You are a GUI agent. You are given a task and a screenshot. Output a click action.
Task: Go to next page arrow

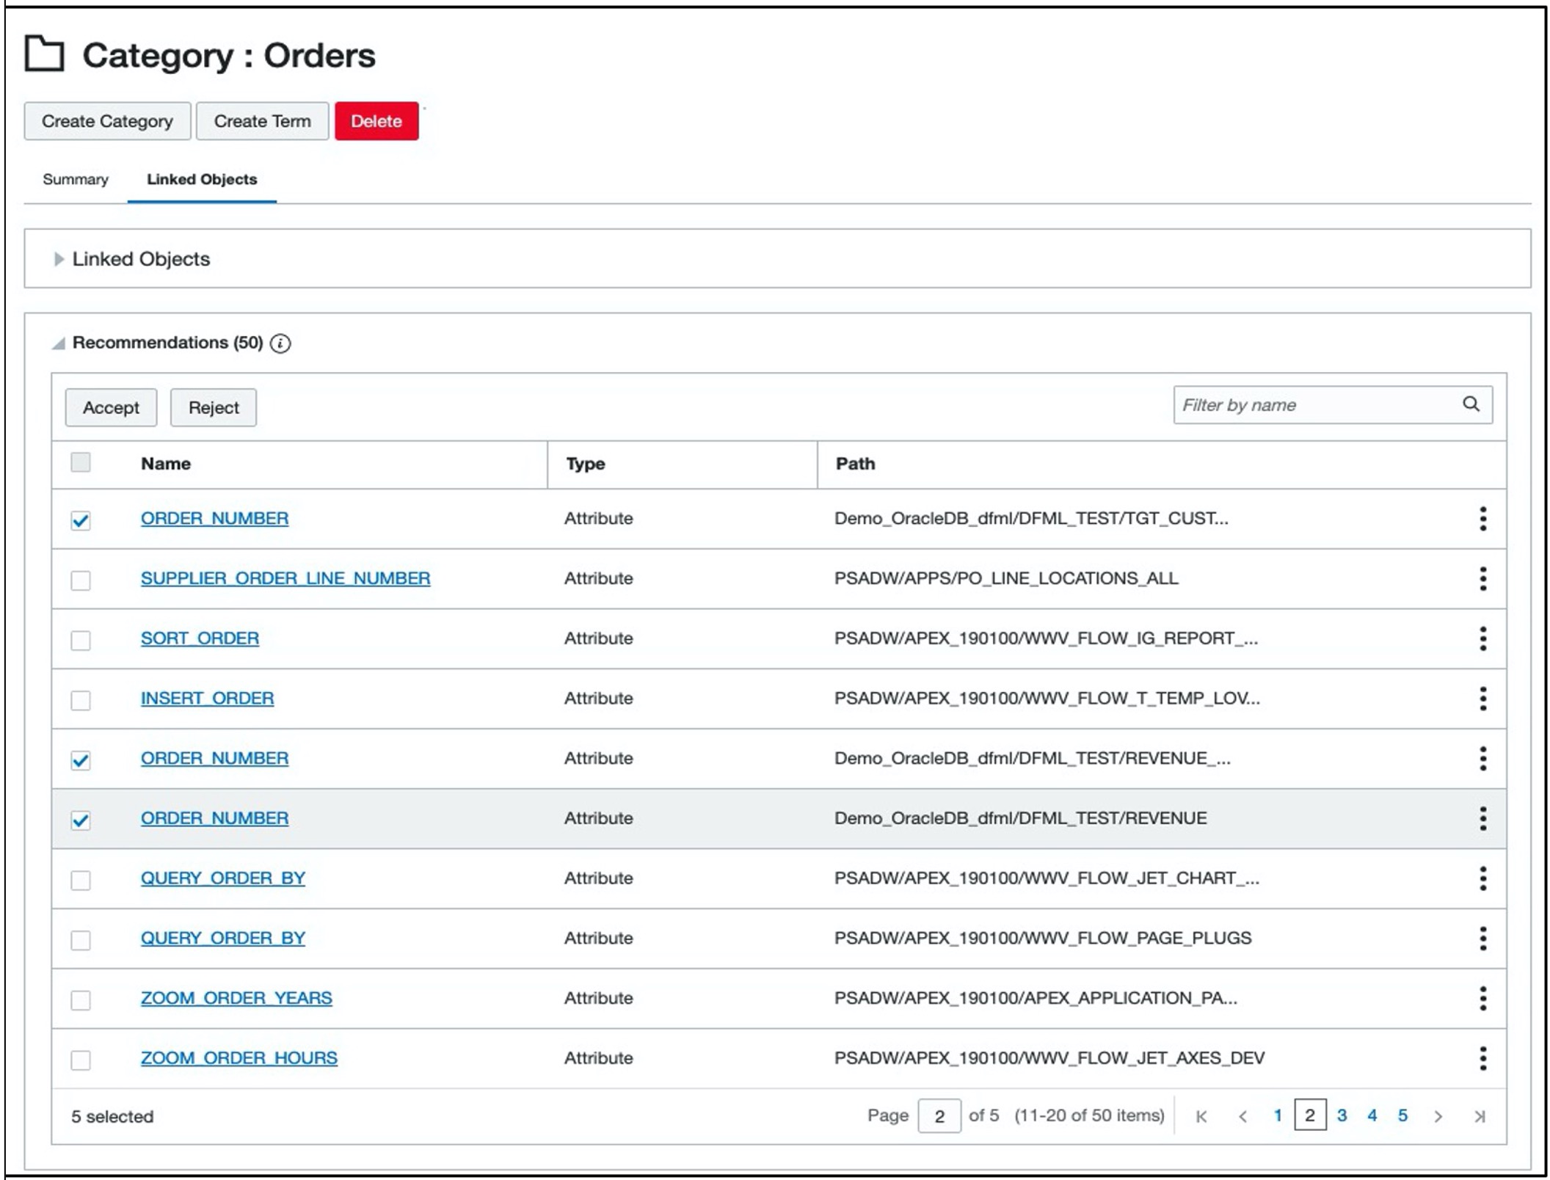[x=1438, y=1116]
